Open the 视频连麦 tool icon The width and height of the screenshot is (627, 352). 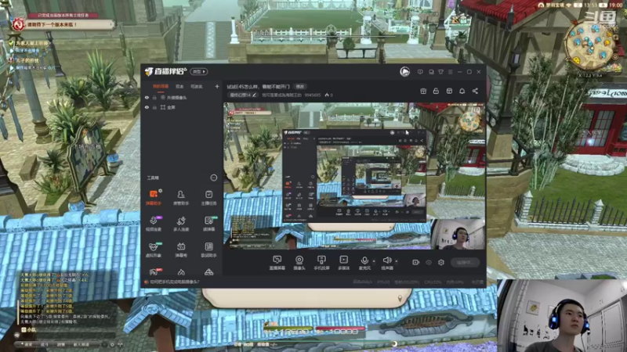[x=154, y=223]
